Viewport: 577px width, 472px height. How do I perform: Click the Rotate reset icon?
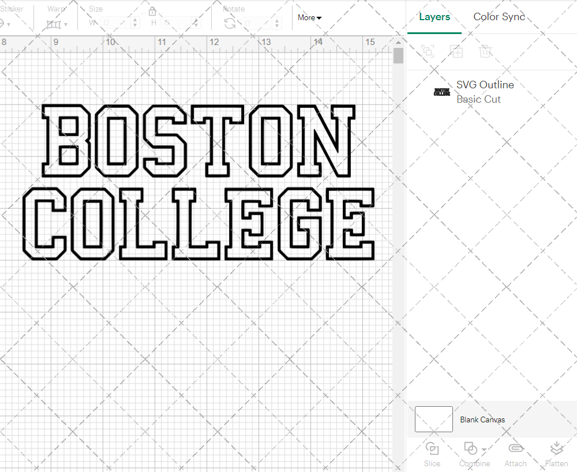[x=229, y=22]
